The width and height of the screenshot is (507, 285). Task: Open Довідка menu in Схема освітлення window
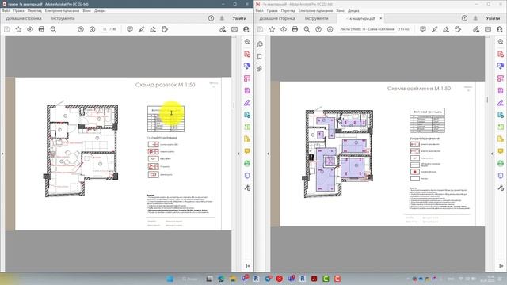[353, 10]
